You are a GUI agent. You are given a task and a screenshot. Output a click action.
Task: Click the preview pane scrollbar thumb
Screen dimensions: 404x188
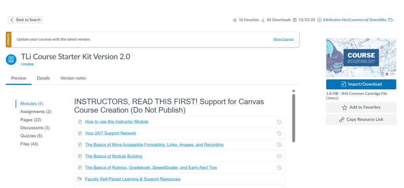(294, 118)
